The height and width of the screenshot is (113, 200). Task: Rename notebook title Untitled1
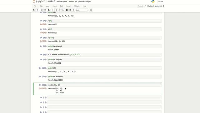tap(51, 1)
